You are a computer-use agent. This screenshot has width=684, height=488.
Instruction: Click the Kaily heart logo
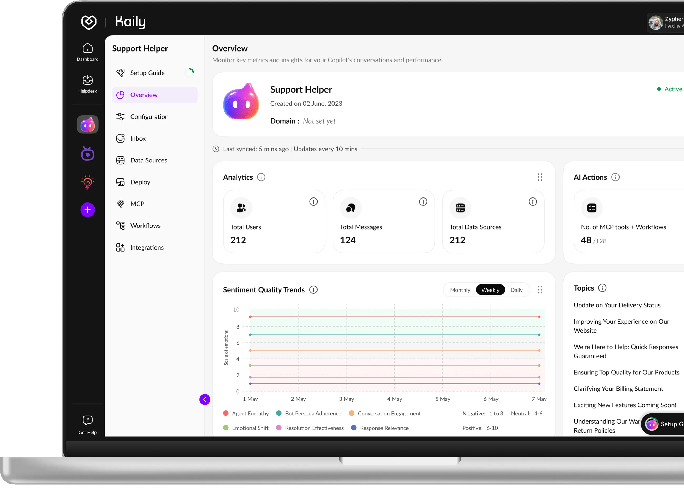pos(89,22)
